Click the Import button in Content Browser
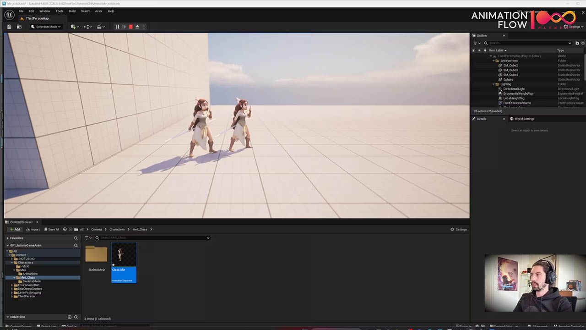 33,229
